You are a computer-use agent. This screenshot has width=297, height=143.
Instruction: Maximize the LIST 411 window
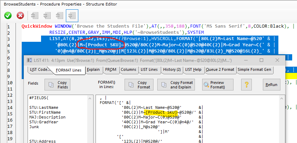click(x=261, y=60)
